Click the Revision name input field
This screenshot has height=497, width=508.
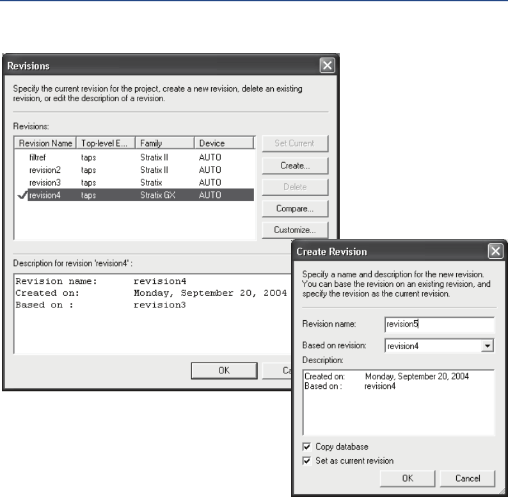click(439, 325)
